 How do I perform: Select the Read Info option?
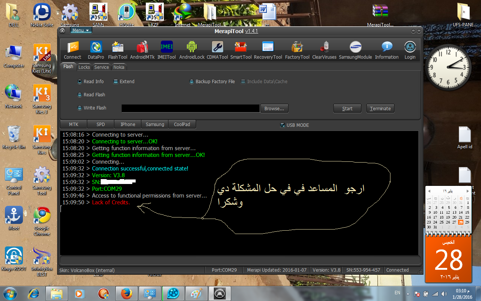pyautogui.click(x=91, y=82)
